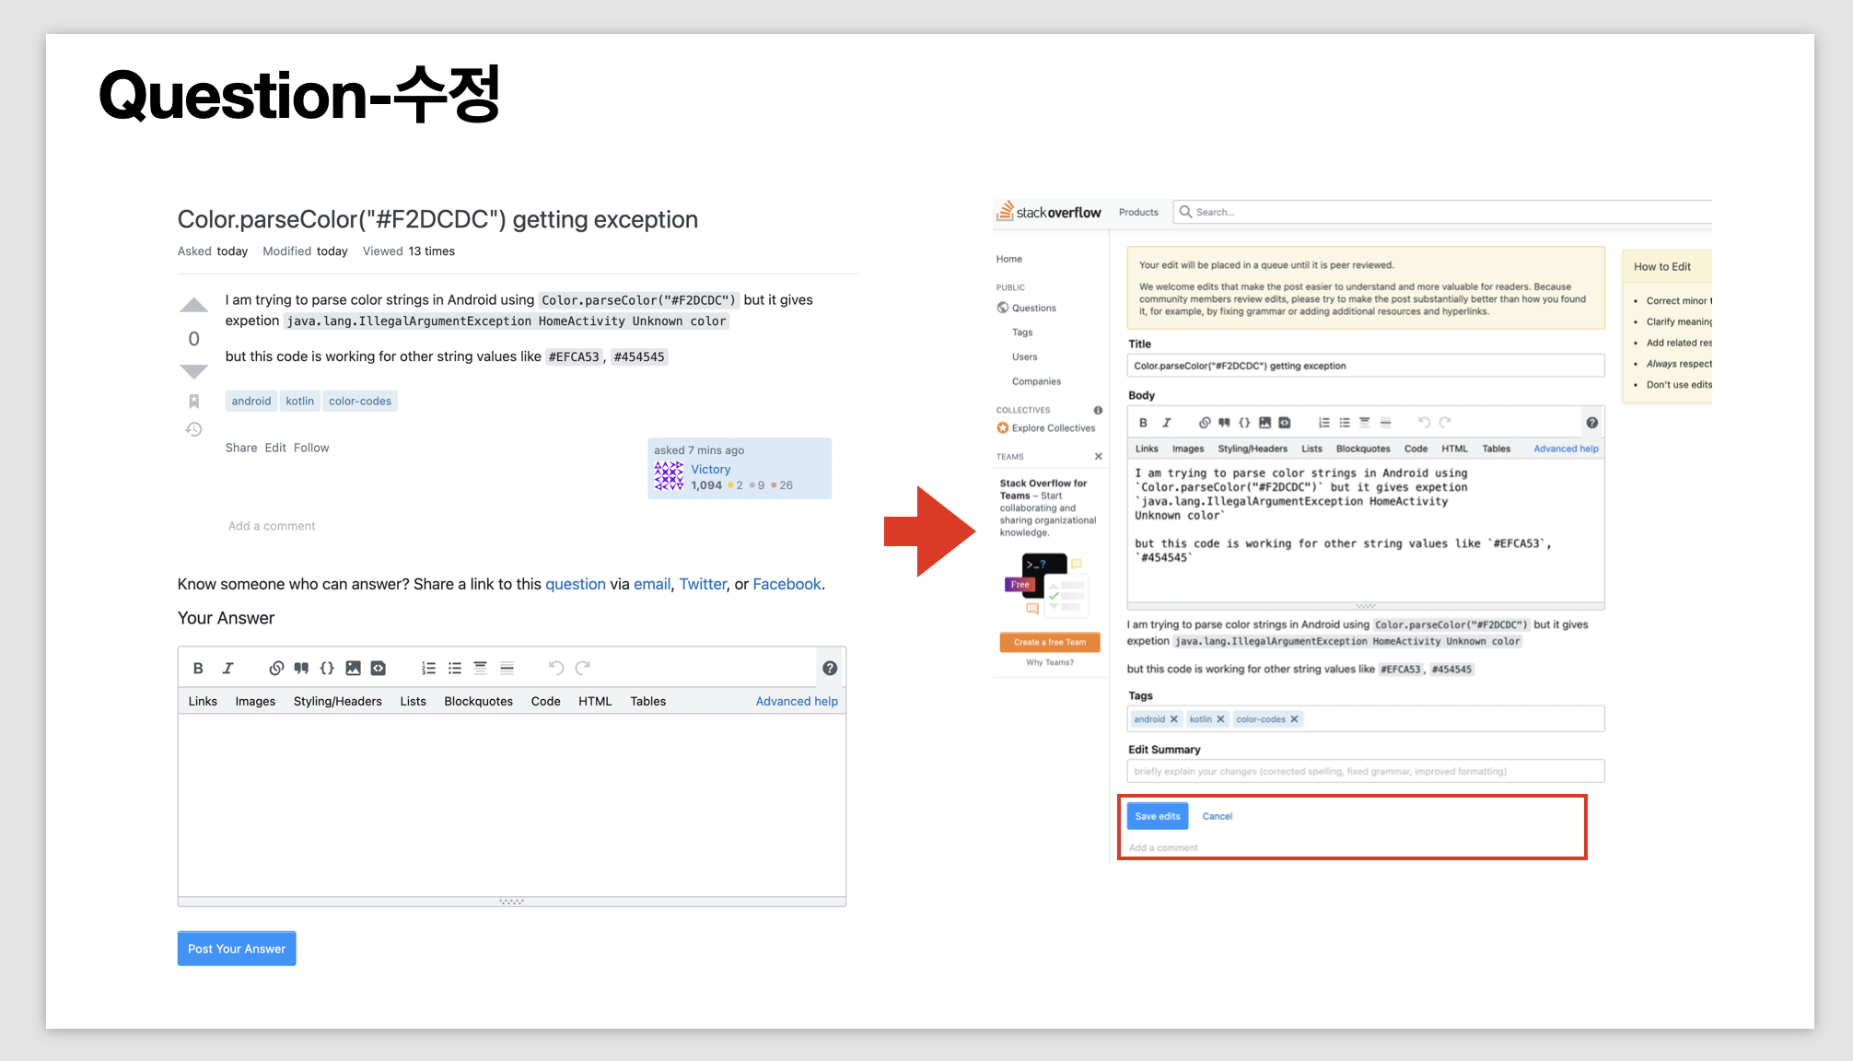Open the Why Teams? link
The image size is (1853, 1061).
pyautogui.click(x=1050, y=662)
